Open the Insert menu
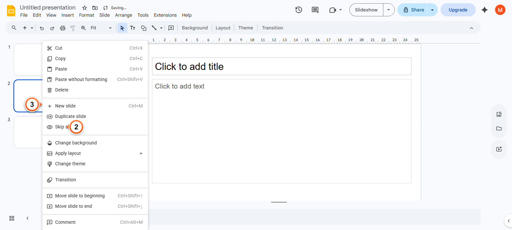 point(68,15)
